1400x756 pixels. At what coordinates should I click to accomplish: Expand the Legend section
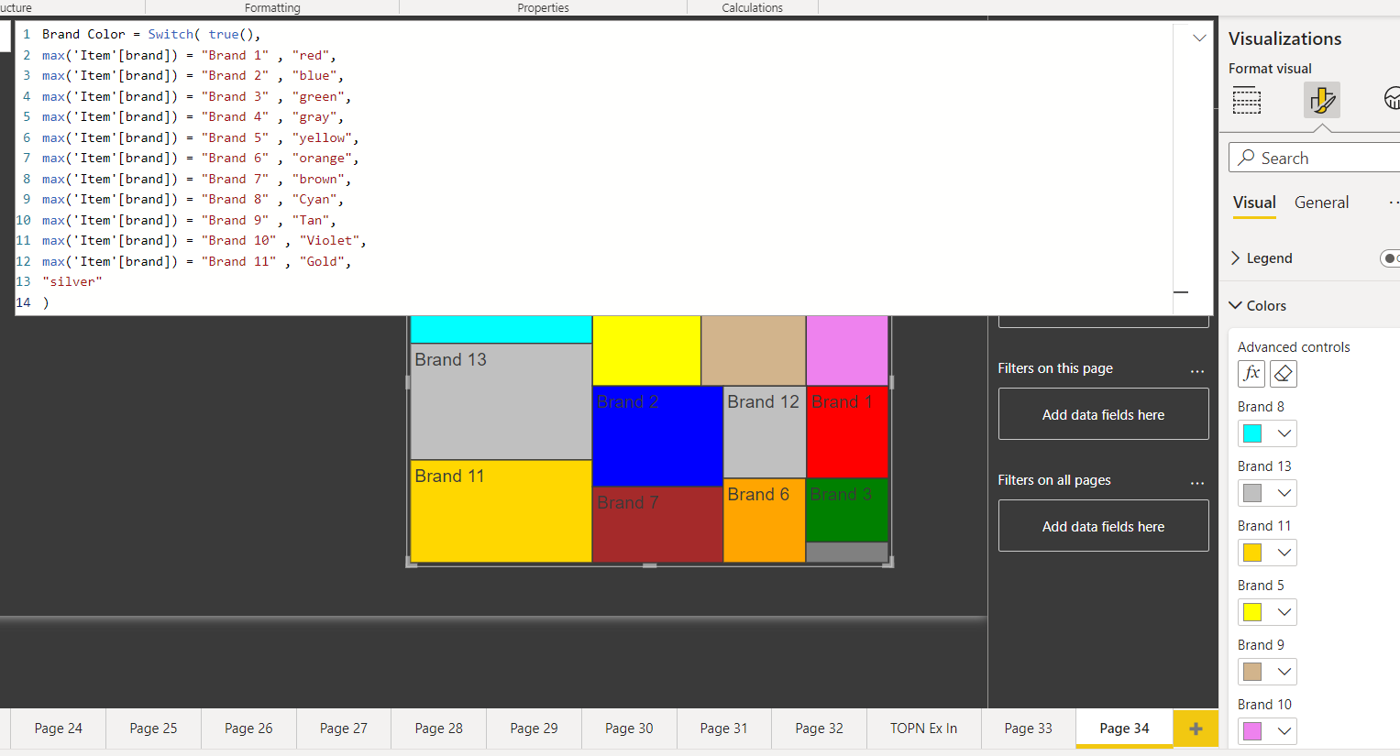pos(1262,258)
